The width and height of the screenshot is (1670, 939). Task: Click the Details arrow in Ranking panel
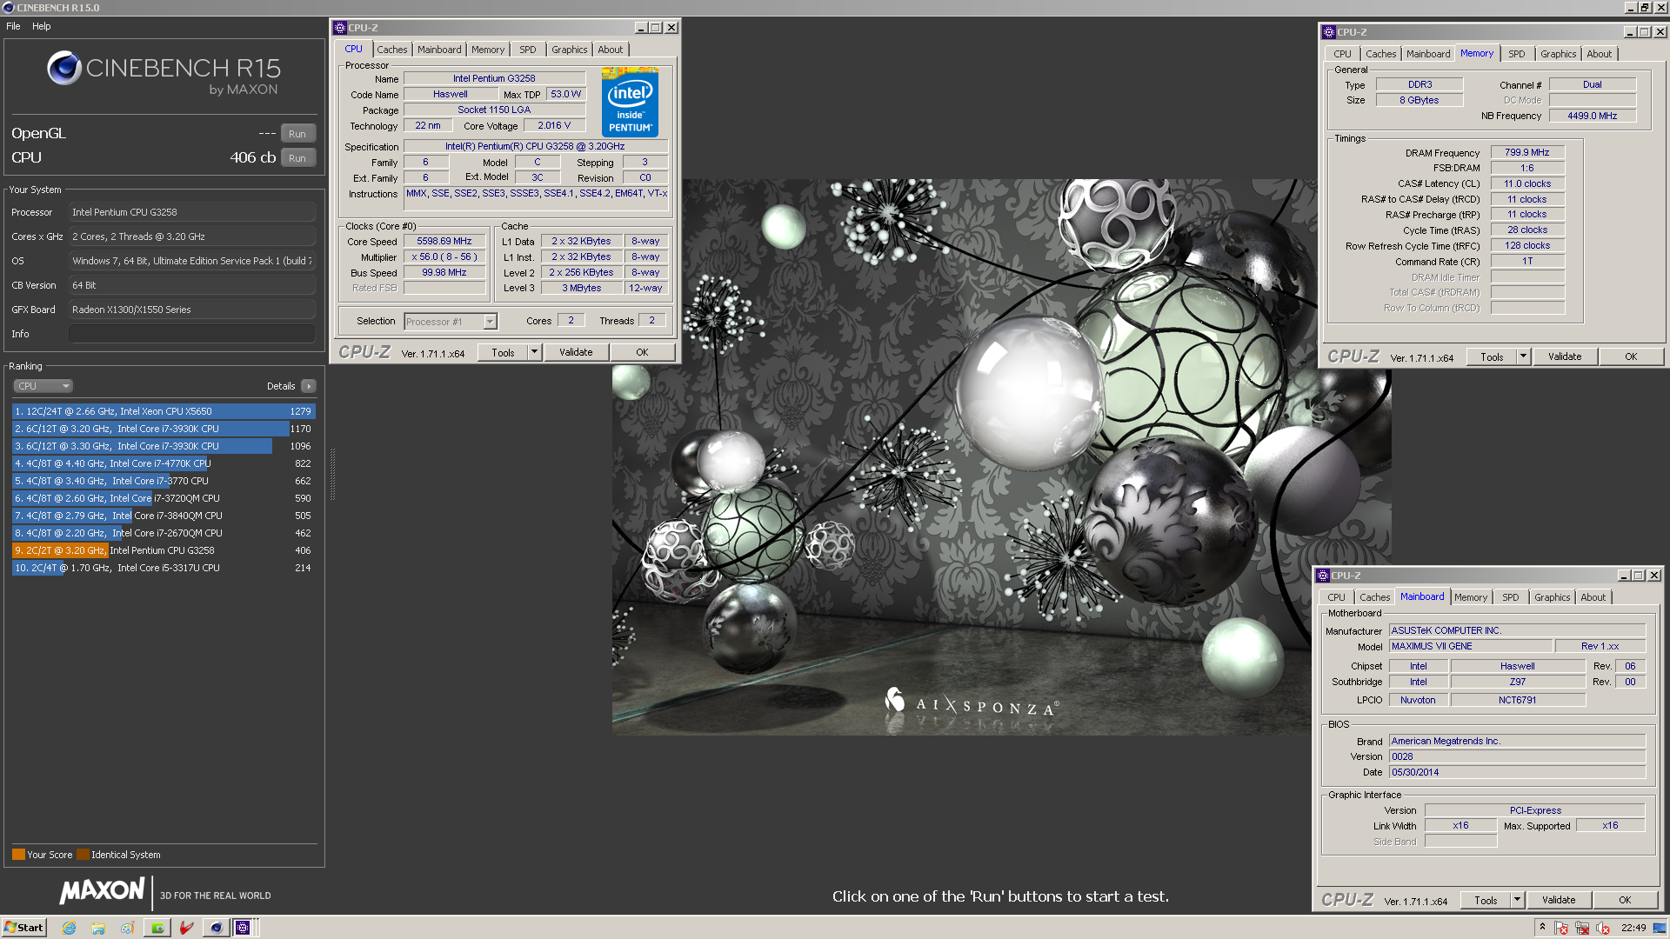pos(309,386)
